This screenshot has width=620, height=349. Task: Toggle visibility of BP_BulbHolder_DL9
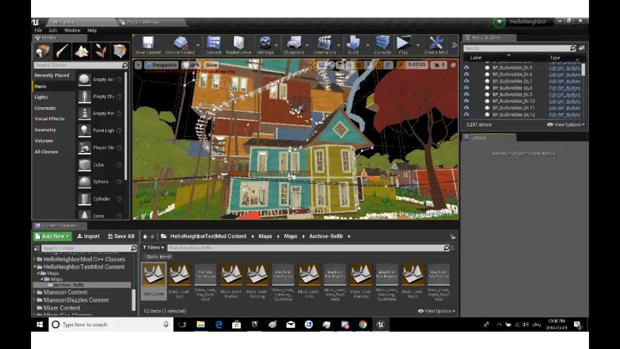pos(466,95)
